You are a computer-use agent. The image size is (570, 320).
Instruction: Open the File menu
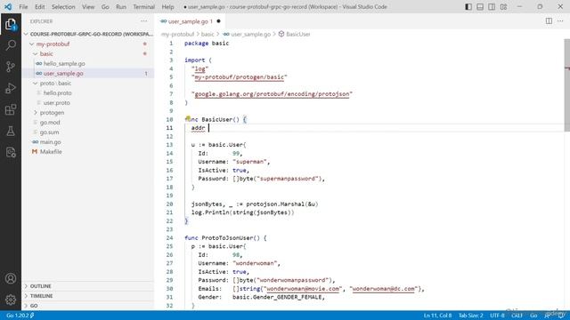[x=23, y=7]
